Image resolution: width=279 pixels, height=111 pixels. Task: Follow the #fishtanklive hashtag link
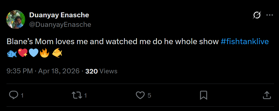point(244,42)
